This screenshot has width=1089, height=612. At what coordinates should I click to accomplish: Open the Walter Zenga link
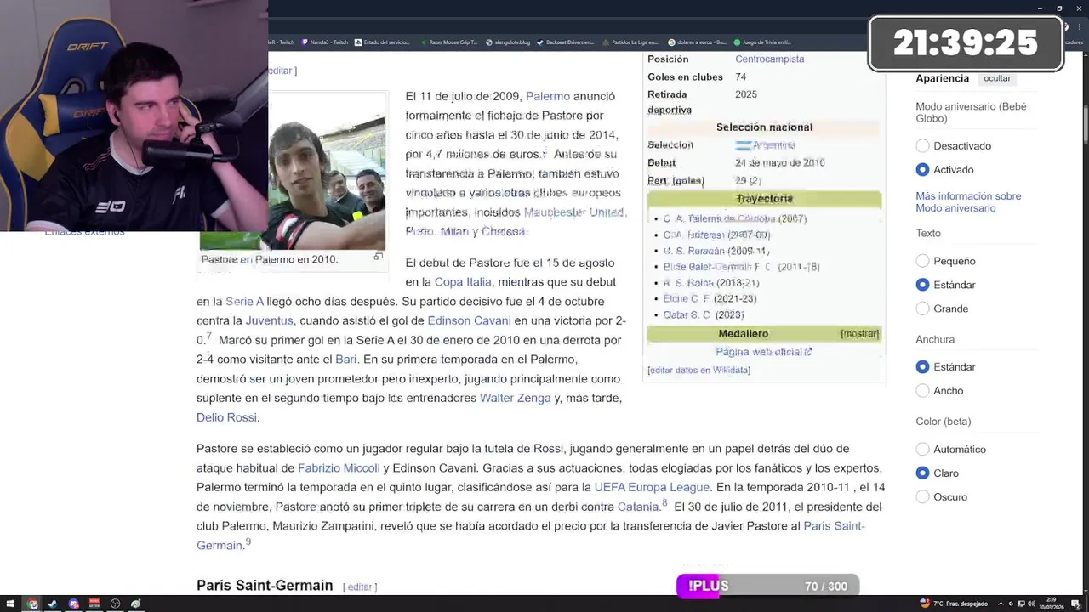tap(515, 399)
